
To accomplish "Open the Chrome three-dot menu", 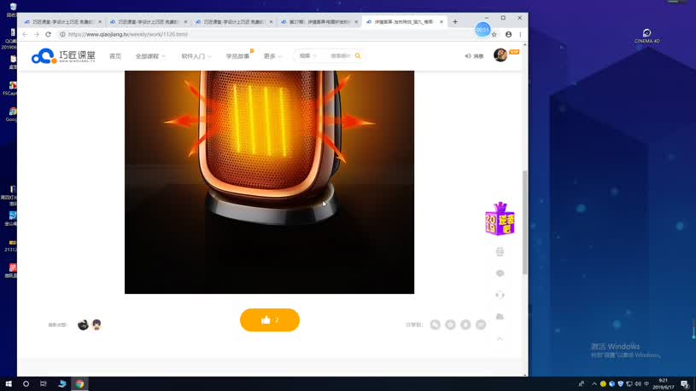I will pos(520,35).
